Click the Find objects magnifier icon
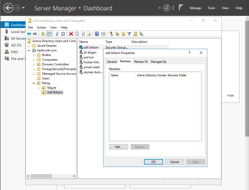This screenshot has height=190, width=249. 135,34
